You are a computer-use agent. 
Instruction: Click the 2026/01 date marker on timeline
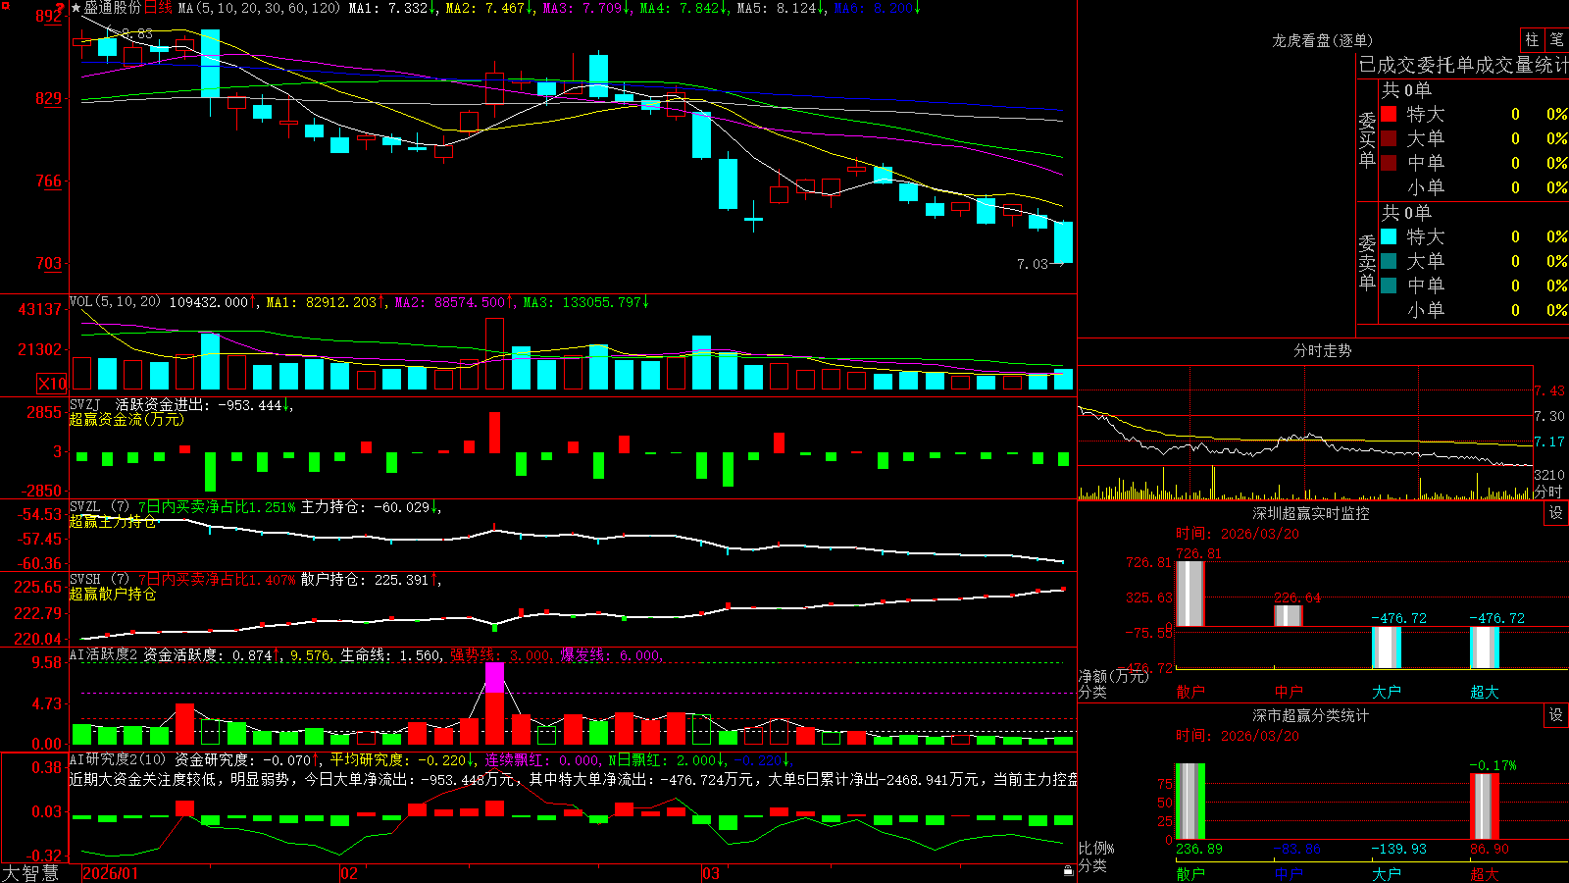(x=111, y=873)
